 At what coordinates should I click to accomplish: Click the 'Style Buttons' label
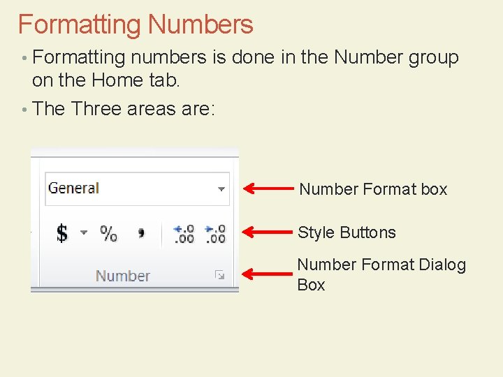pyautogui.click(x=347, y=232)
